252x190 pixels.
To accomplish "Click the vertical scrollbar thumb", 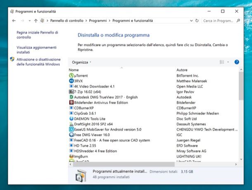I will [x=241, y=86].
